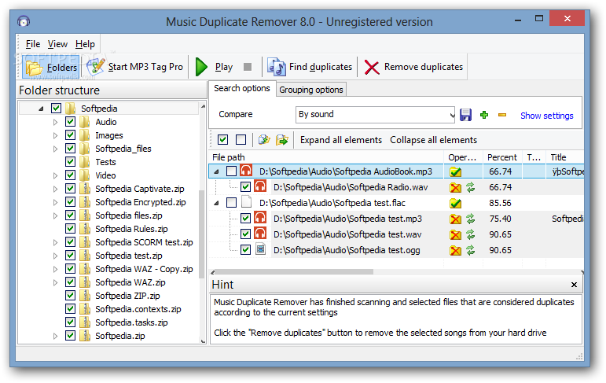Select the Softpedia WAZ - Copy.zip tree item
Viewport: 606px width, 383px height.
[x=144, y=269]
